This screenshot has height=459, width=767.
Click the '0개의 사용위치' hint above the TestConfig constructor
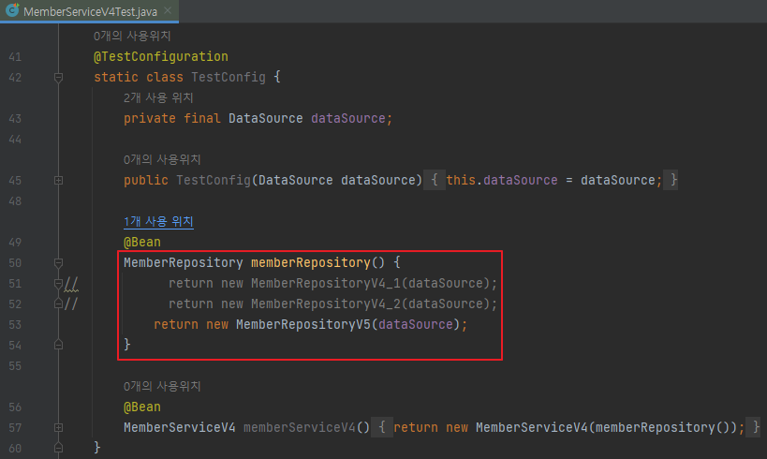[x=162, y=159]
